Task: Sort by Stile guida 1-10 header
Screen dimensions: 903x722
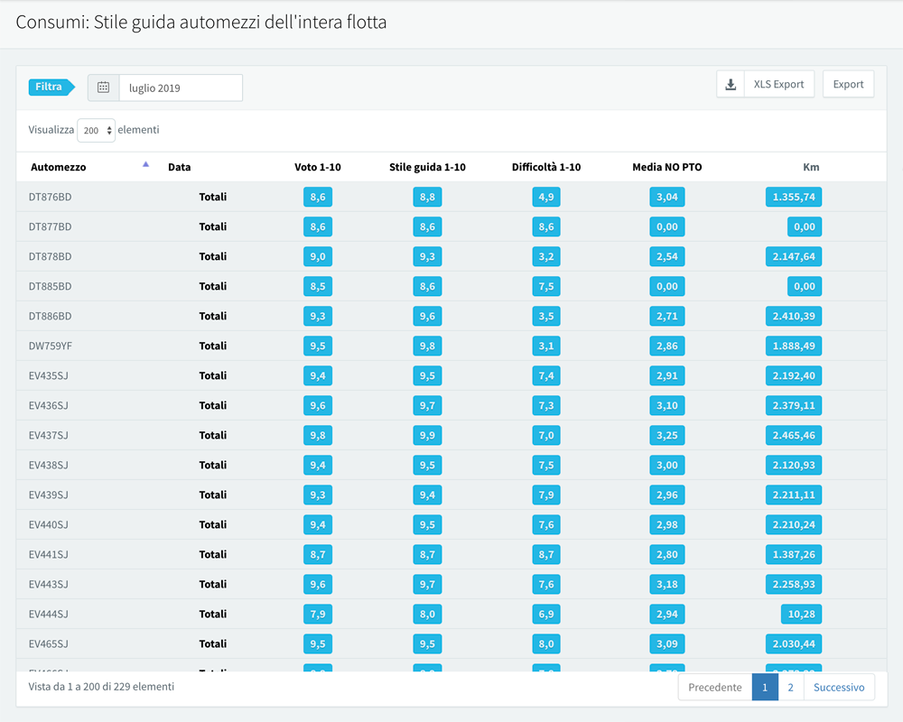Action: [x=427, y=167]
